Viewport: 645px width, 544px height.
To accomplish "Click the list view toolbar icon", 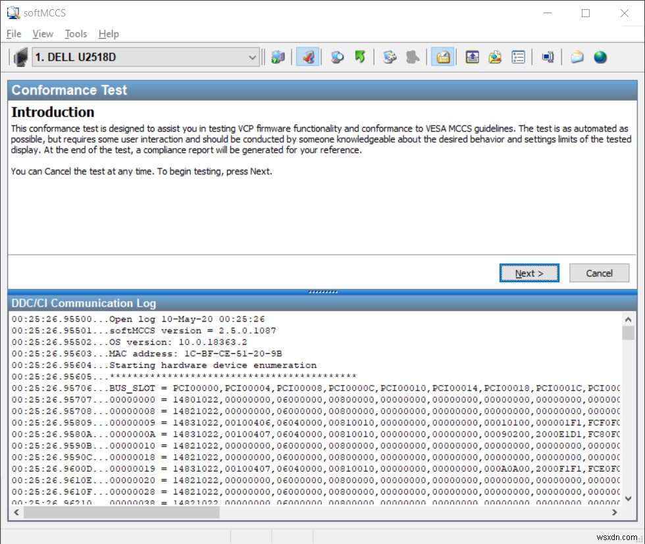I will click(519, 57).
